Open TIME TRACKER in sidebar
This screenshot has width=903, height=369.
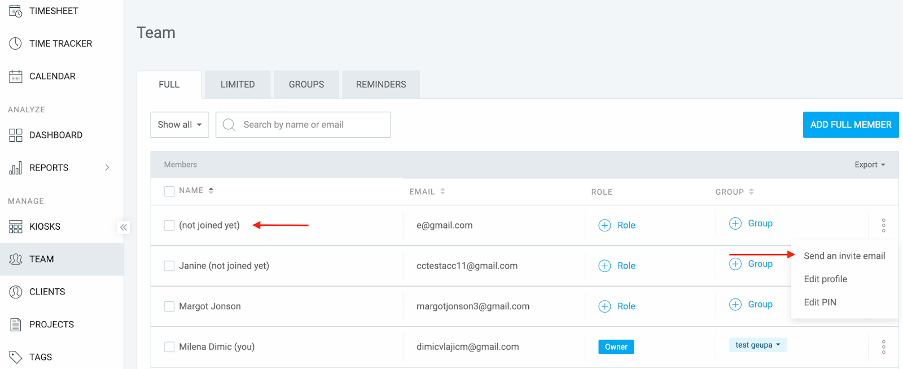click(x=61, y=43)
